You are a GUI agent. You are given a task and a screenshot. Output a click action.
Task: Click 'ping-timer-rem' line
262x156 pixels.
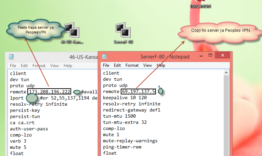122,147
